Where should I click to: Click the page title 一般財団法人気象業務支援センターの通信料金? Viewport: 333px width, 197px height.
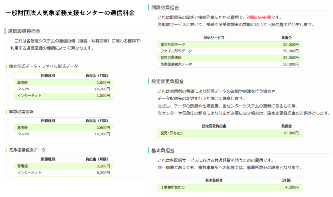click(x=70, y=14)
